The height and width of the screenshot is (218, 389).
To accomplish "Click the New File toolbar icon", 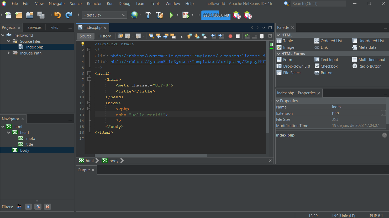I will coord(8,15).
